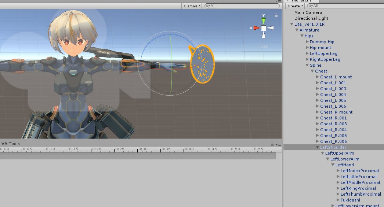Toggle the Iso projection label
This screenshot has width=384, height=207.
coord(262,46)
